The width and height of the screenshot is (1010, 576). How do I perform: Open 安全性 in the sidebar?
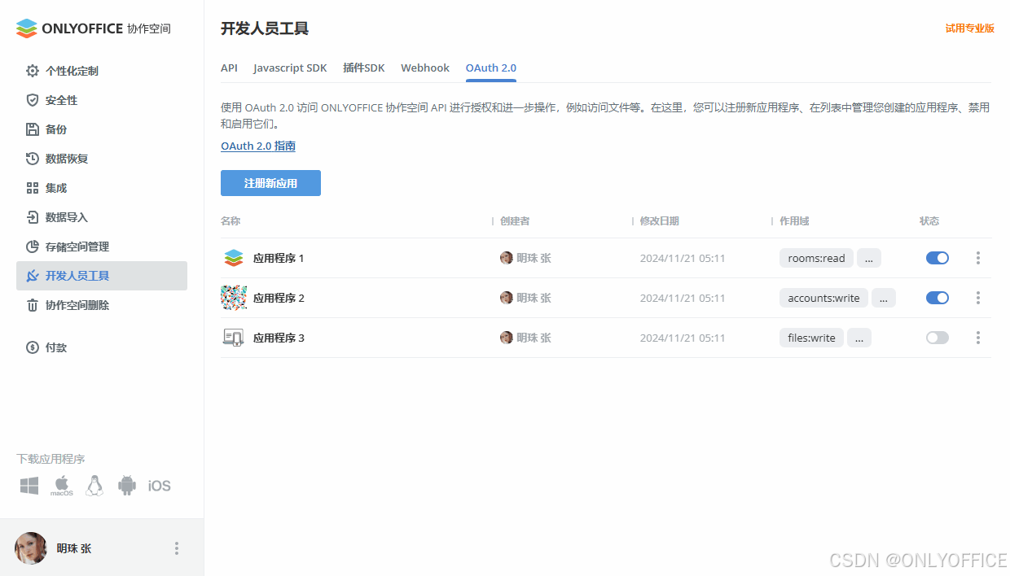coord(102,100)
